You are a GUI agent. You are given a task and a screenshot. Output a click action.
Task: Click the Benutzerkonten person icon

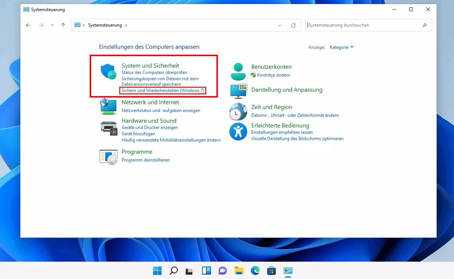point(238,72)
